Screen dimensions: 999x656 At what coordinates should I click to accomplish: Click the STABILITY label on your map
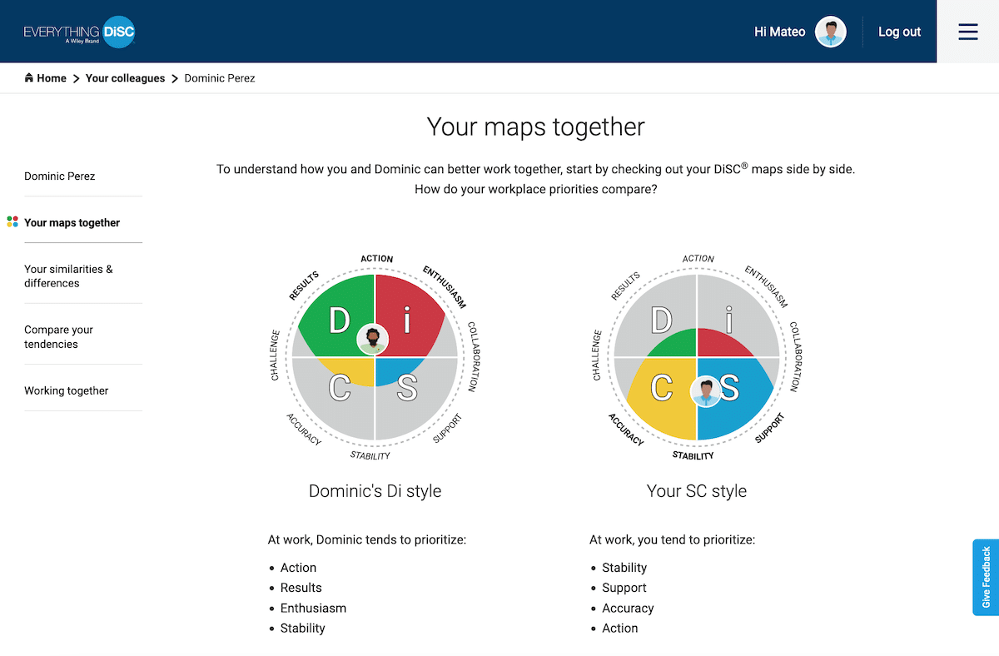click(693, 455)
